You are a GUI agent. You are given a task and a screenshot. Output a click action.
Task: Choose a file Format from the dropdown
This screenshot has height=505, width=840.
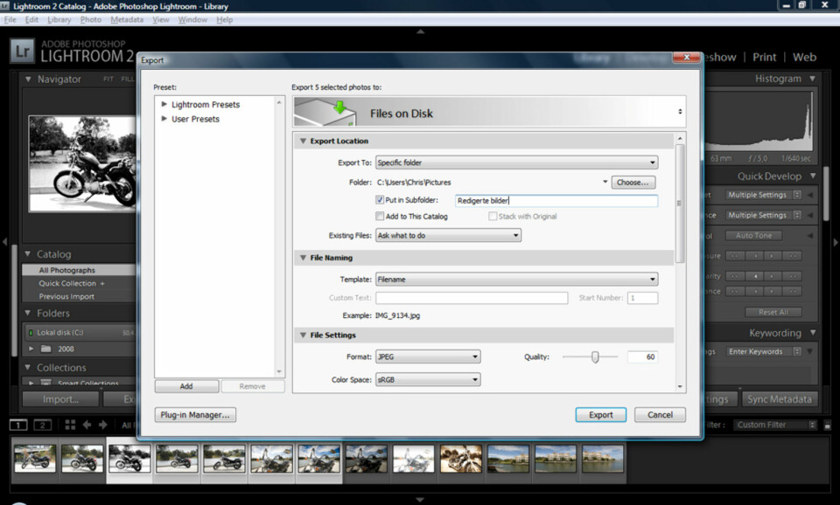pos(428,356)
